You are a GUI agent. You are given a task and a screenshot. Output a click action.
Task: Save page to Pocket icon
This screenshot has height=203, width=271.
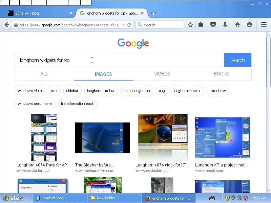click(213, 25)
